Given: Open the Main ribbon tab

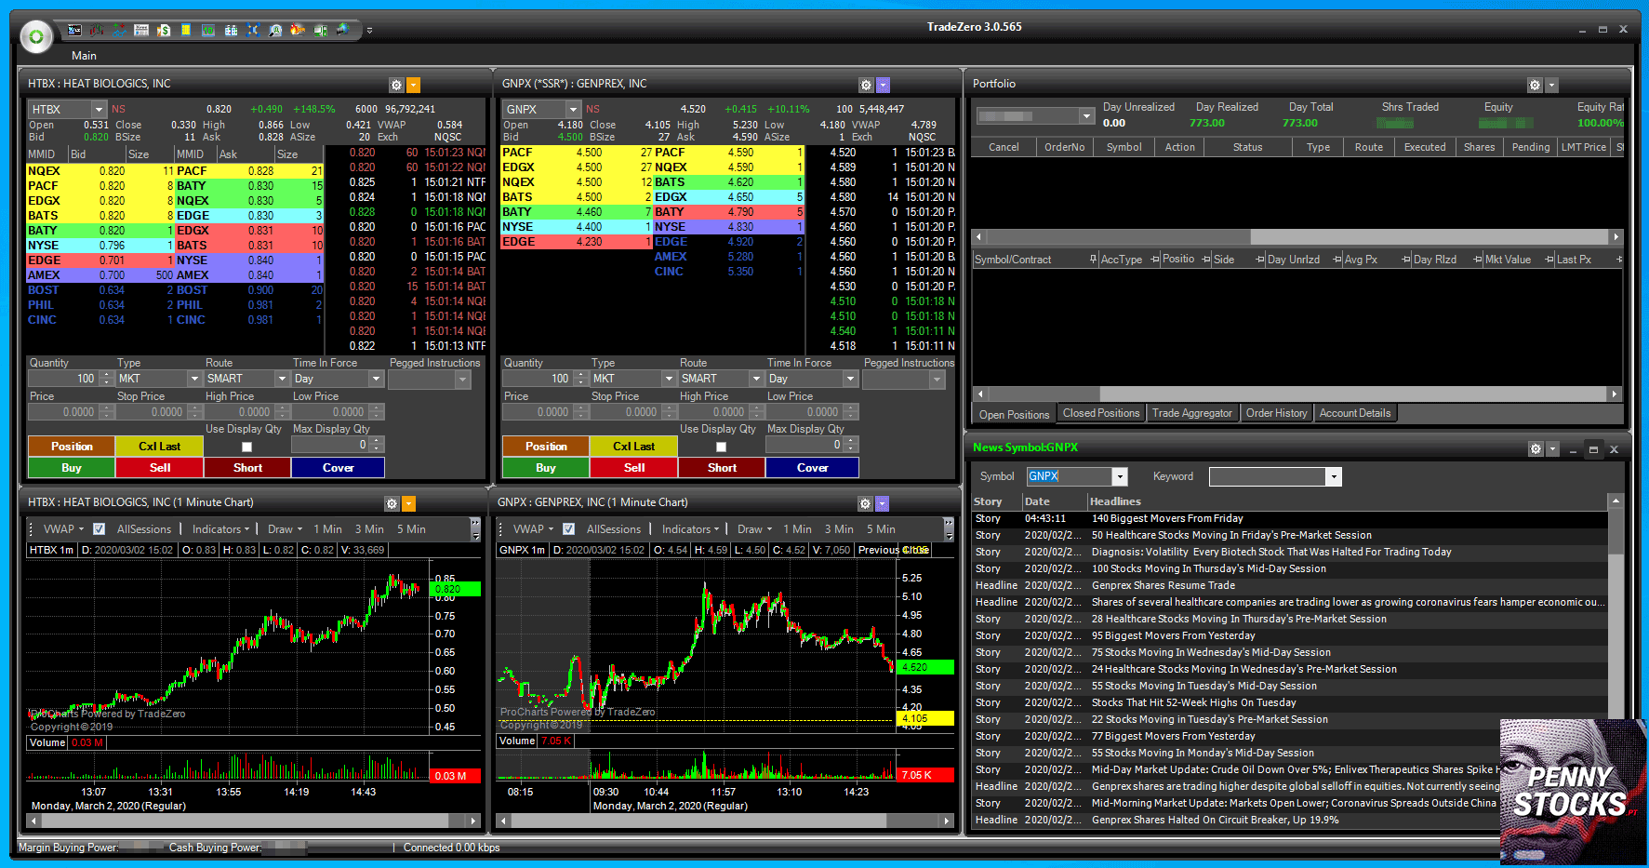Looking at the screenshot, I should click(x=84, y=56).
